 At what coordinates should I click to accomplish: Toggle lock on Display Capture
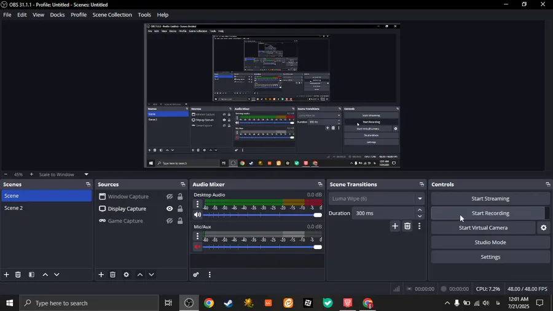(x=180, y=209)
